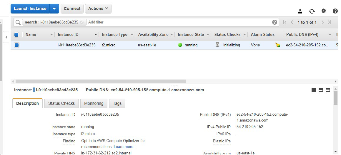Viewport: 341px width, 155px height.
Task: Open the experiments flask icon
Action: [300, 11]
